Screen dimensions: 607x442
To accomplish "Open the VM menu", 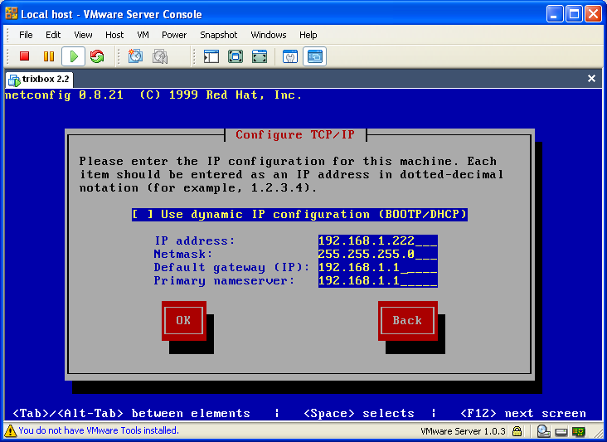I will tap(143, 35).
